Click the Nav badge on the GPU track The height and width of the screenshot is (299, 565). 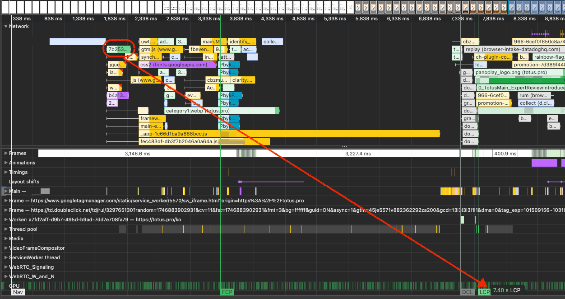18,292
